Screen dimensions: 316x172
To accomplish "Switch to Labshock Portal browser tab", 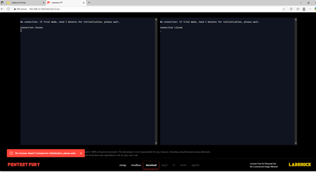I will coord(25,3).
